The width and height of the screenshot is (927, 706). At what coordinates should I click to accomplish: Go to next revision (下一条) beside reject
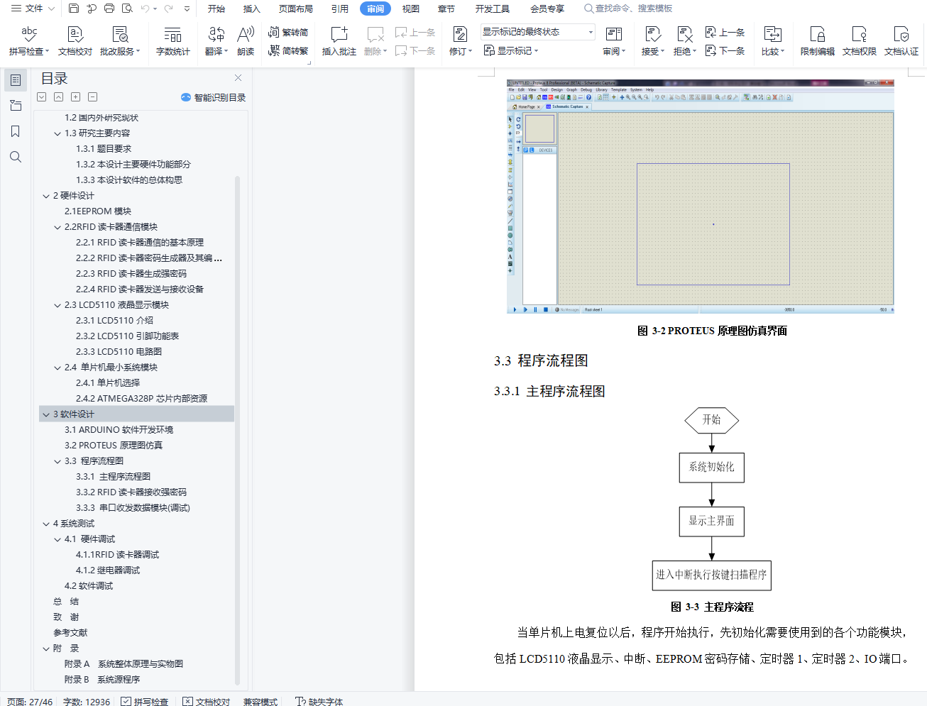pos(725,50)
